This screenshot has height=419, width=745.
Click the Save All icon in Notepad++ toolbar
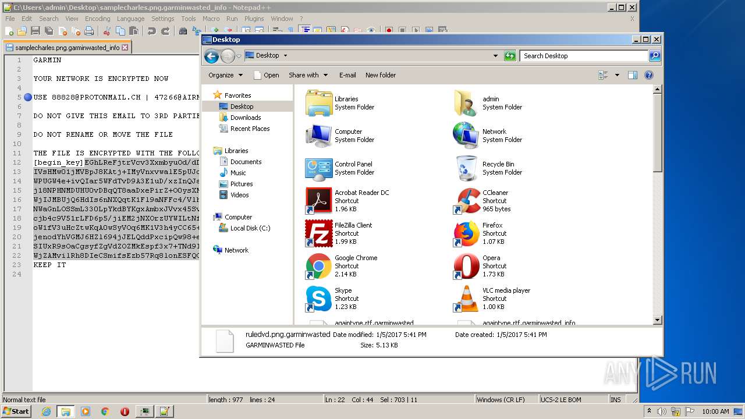point(49,31)
